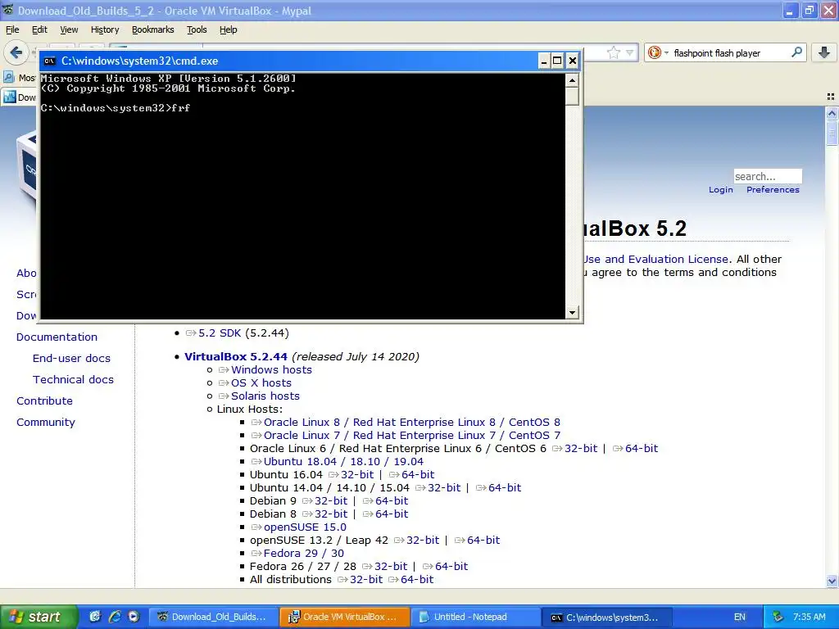The image size is (839, 629).
Task: Open the File menu
Action: coord(12,30)
